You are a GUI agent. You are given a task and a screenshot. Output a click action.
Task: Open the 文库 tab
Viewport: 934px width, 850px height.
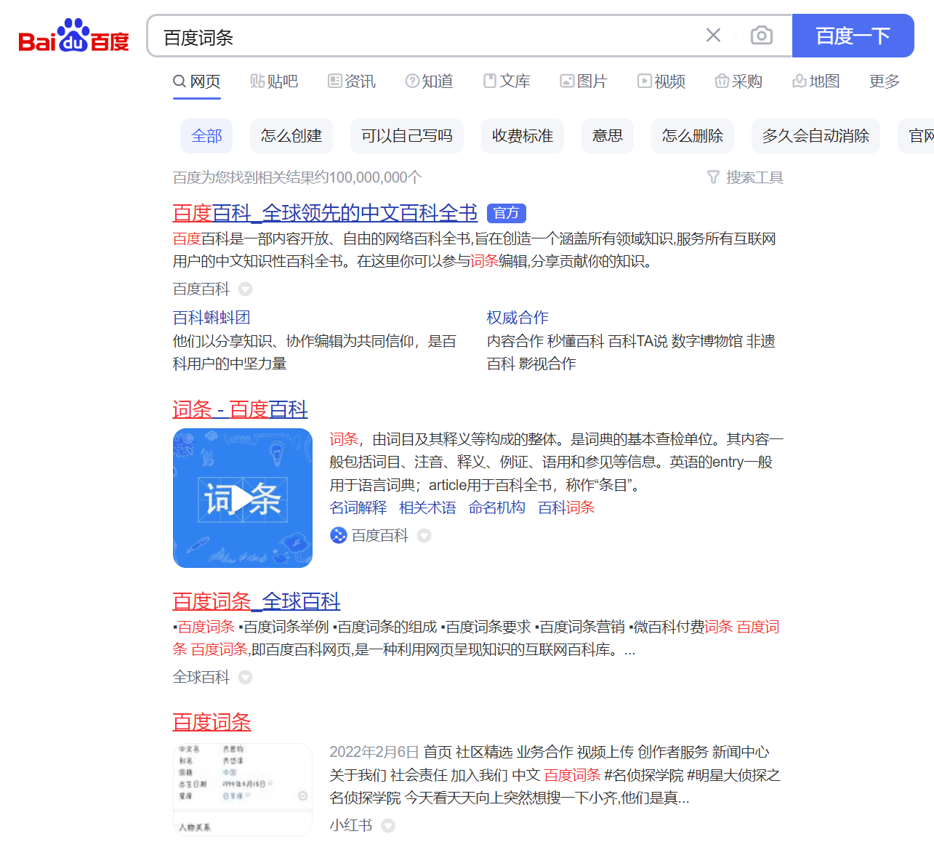(x=507, y=81)
